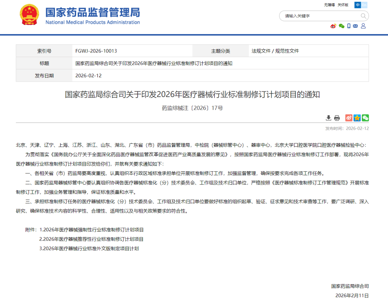The image size is (388, 306).
Task: Open the 无障碍 accessibility link
Action: 329,5
